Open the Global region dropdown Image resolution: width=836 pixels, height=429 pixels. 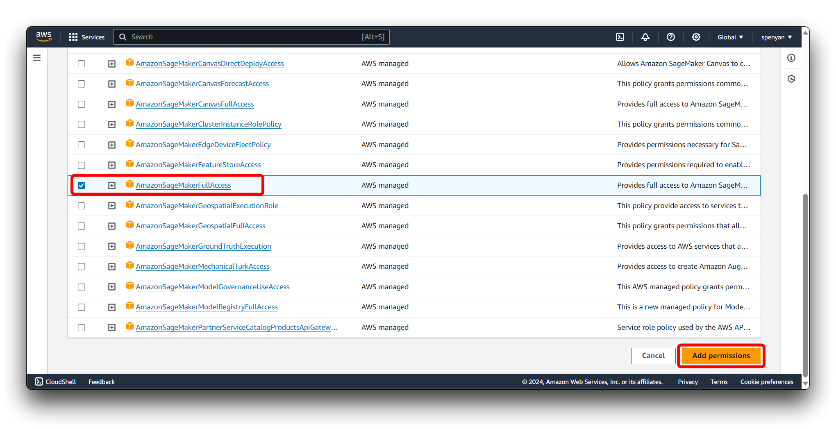click(x=730, y=37)
